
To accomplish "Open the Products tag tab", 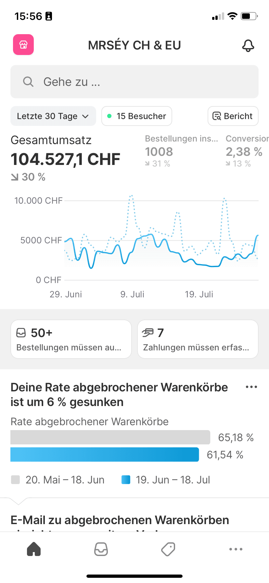I will click(x=168, y=549).
